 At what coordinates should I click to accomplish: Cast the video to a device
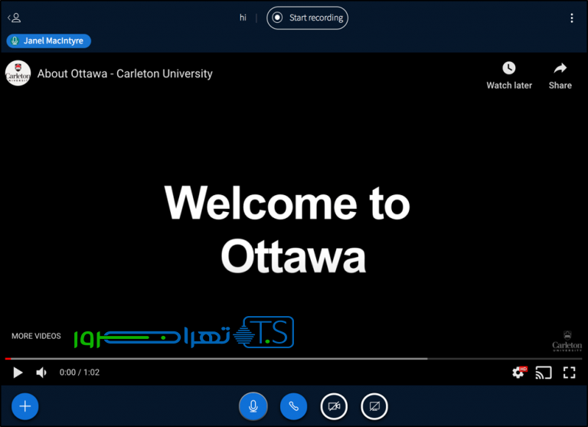click(x=544, y=373)
